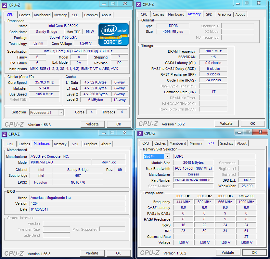This screenshot has height=259, width=270.
Task: Open Graphics tab in the CPU tab window
Action: [x=91, y=15]
